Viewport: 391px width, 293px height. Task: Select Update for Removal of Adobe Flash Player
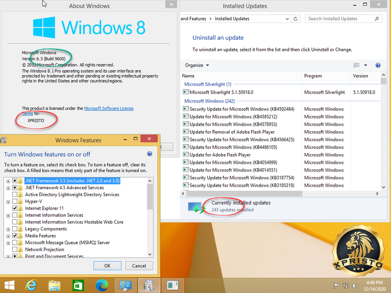[x=232, y=132]
